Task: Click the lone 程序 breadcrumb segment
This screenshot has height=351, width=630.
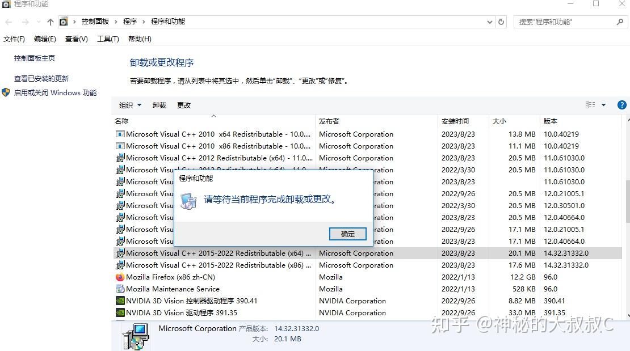Action: (x=130, y=22)
